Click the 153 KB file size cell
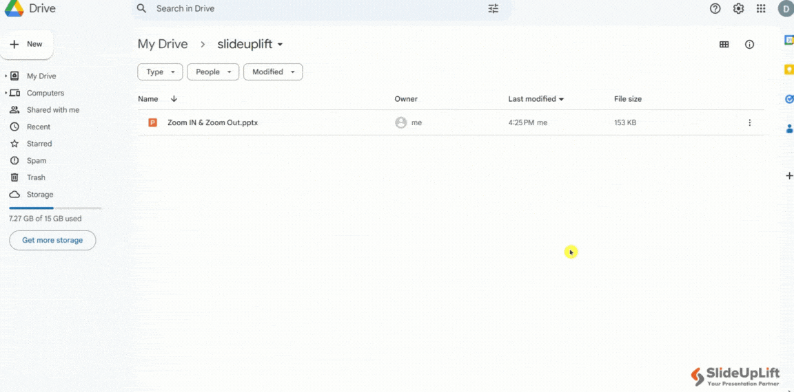The image size is (794, 392). click(625, 122)
